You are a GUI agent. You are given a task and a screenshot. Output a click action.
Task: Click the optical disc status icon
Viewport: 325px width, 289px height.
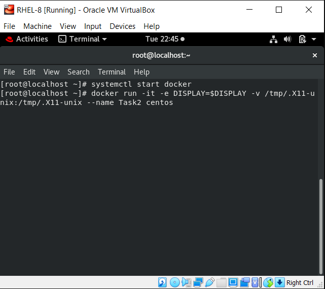174,282
